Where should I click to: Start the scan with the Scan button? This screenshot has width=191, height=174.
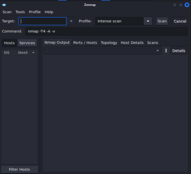(x=162, y=21)
